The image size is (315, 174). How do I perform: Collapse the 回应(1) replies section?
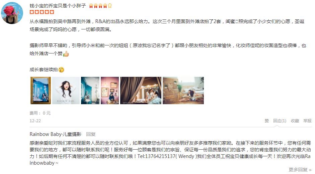280,121
